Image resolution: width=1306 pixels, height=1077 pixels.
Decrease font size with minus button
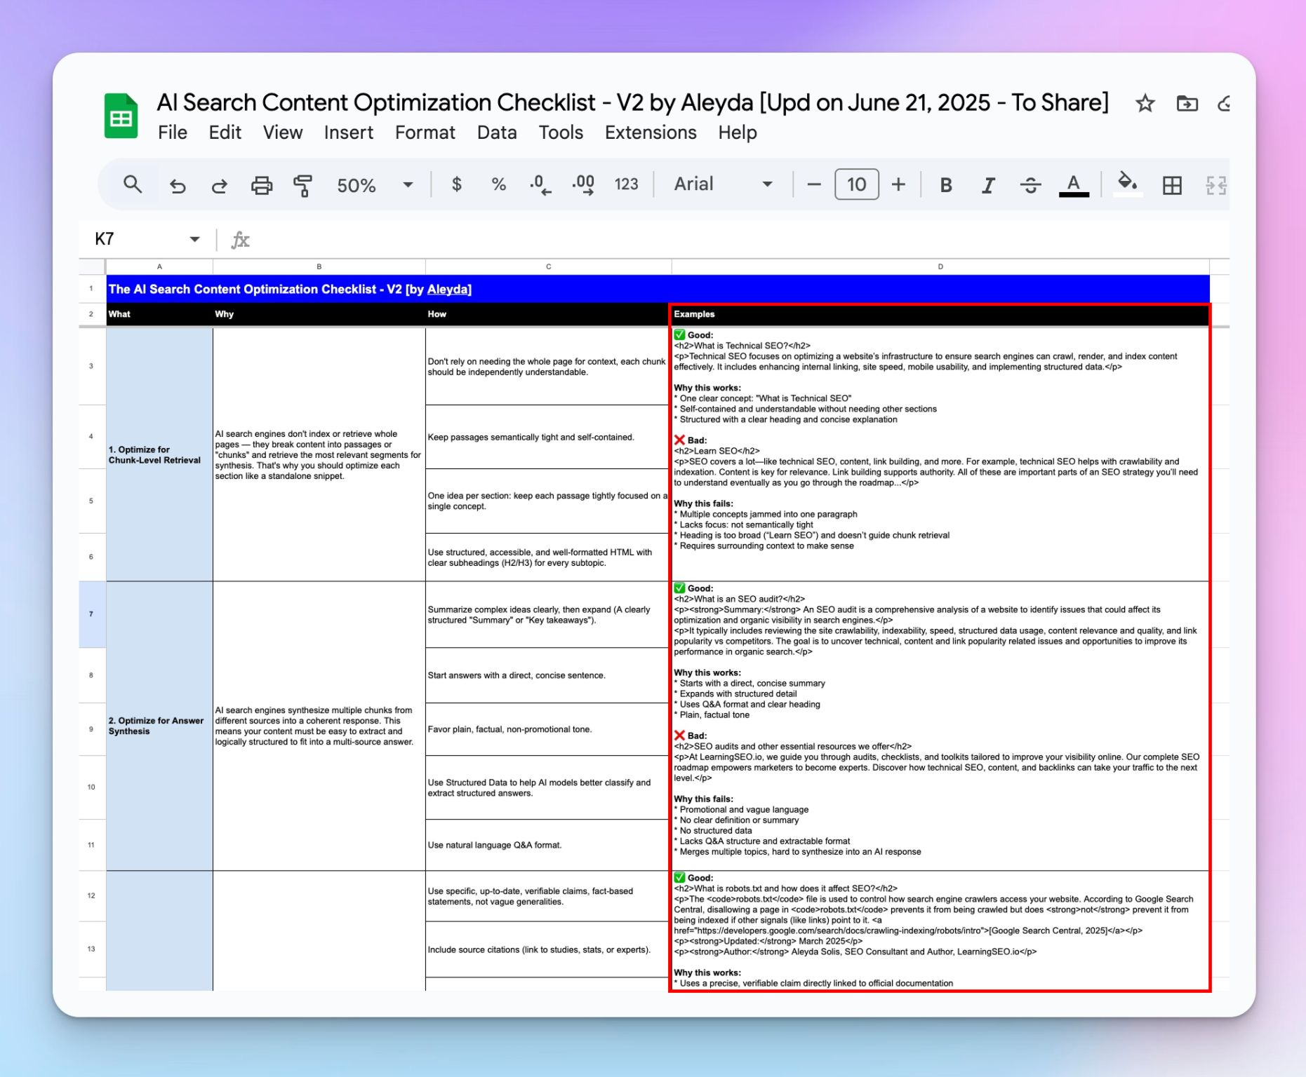[x=814, y=184]
